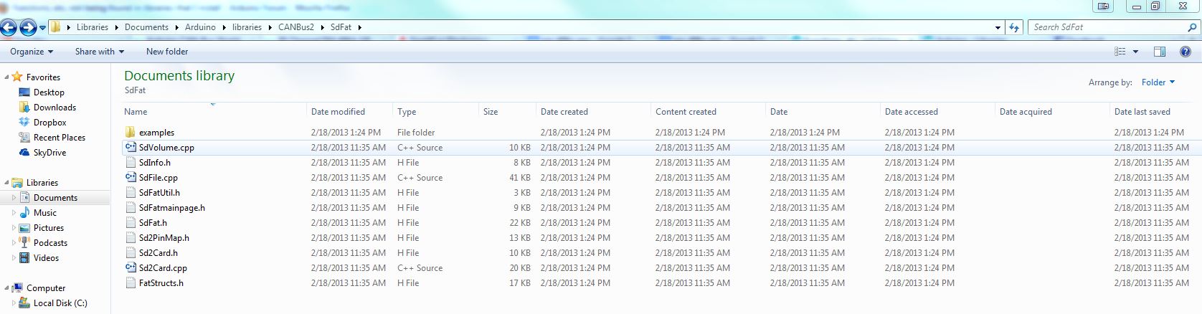Viewport: 1202px width, 314px height.
Task: Open Help with the question mark icon
Action: (x=1186, y=52)
